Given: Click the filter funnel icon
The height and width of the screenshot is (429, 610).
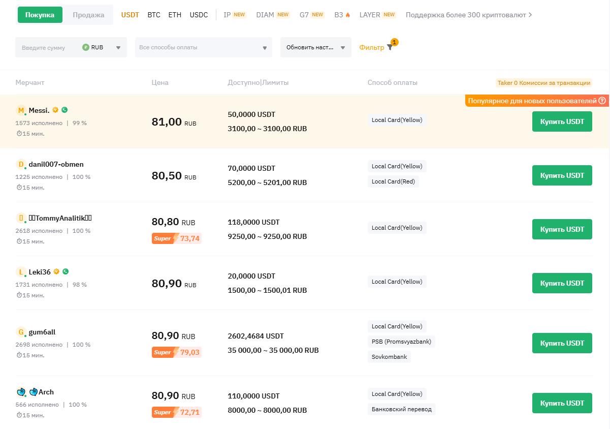Looking at the screenshot, I should click(x=390, y=47).
